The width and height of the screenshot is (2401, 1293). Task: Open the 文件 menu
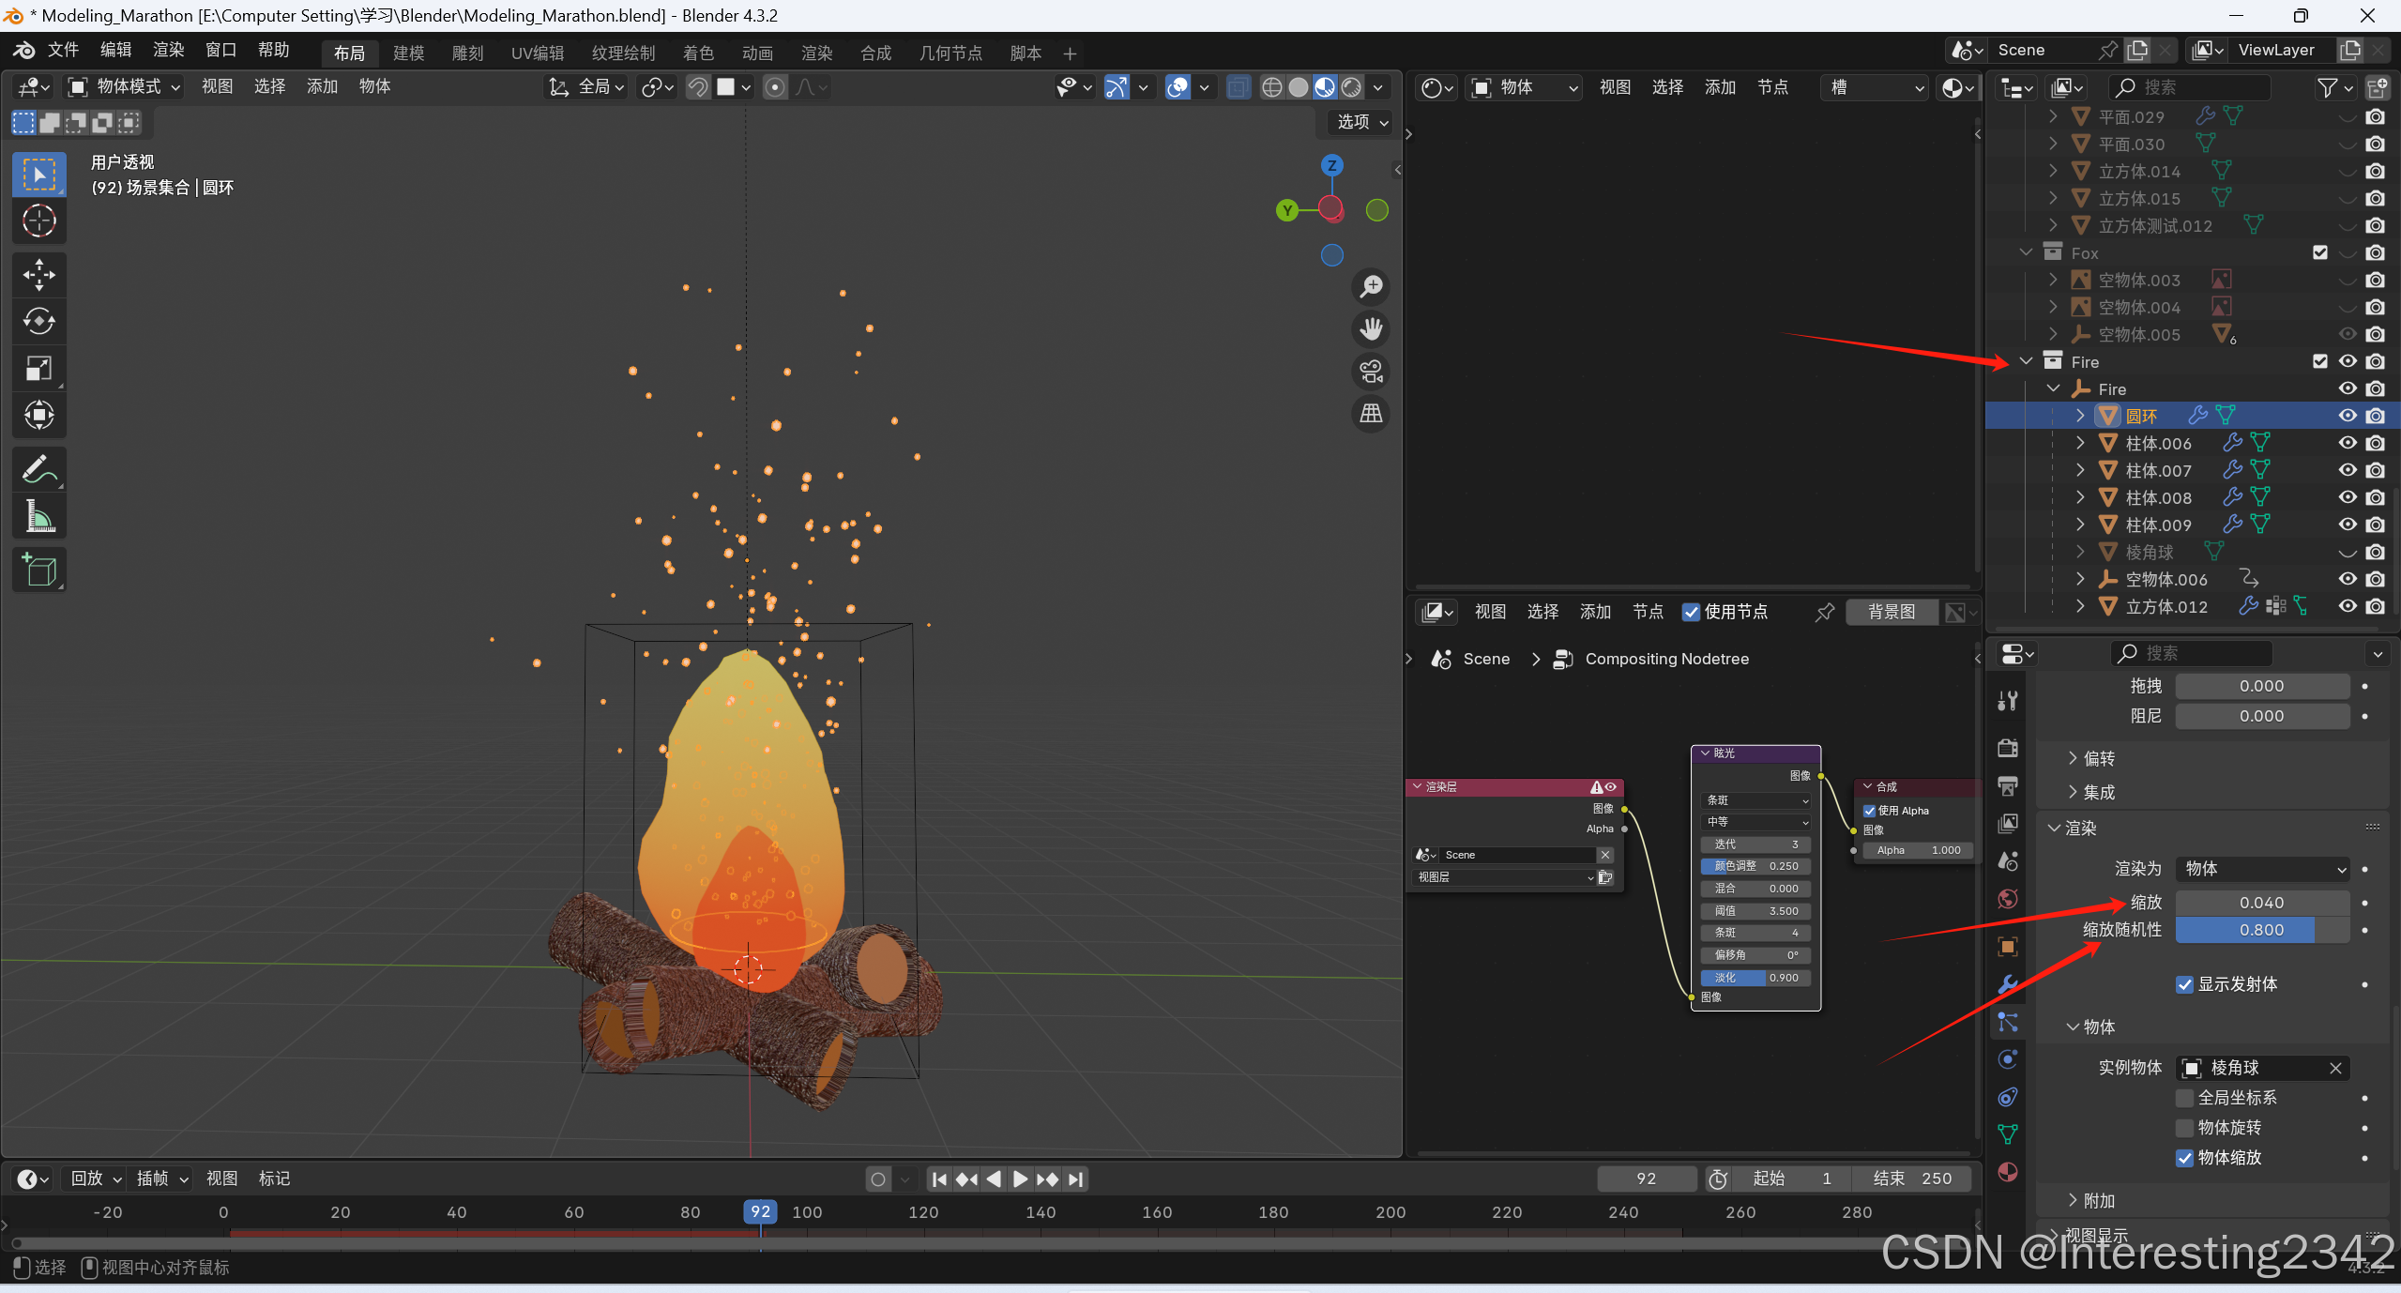click(x=63, y=50)
